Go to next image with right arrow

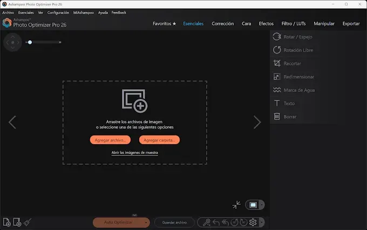257,122
